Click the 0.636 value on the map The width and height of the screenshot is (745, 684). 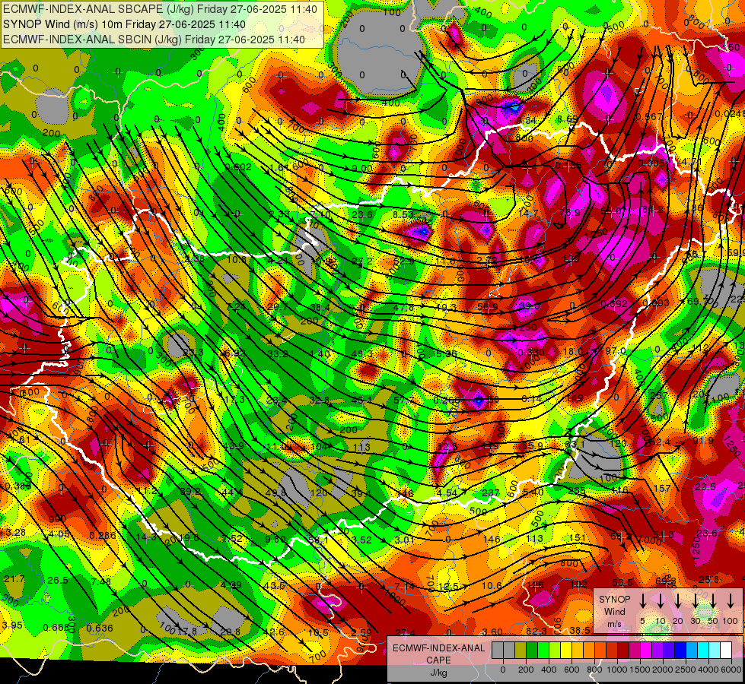click(x=99, y=628)
